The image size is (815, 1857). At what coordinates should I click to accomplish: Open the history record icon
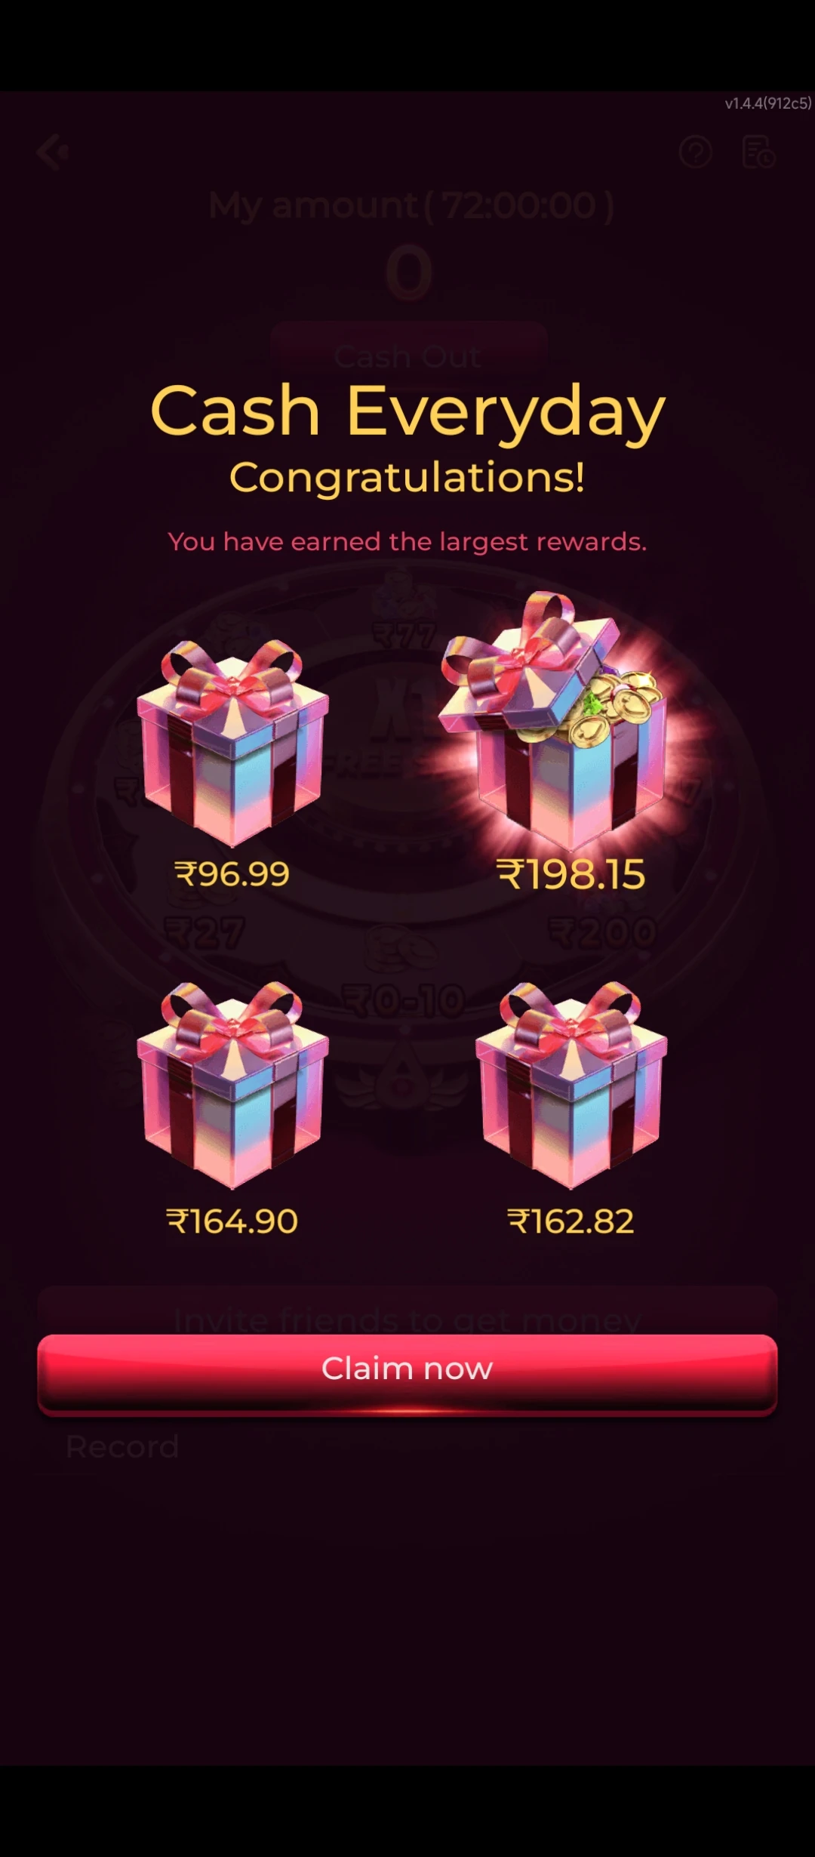click(x=758, y=152)
